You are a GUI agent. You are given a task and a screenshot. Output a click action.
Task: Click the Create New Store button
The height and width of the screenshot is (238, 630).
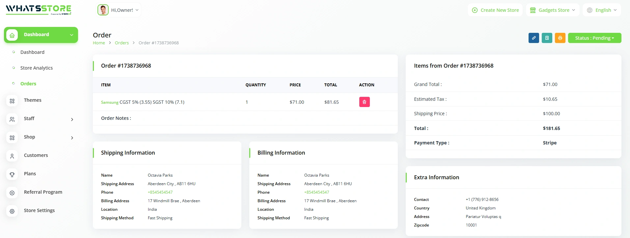(495, 10)
